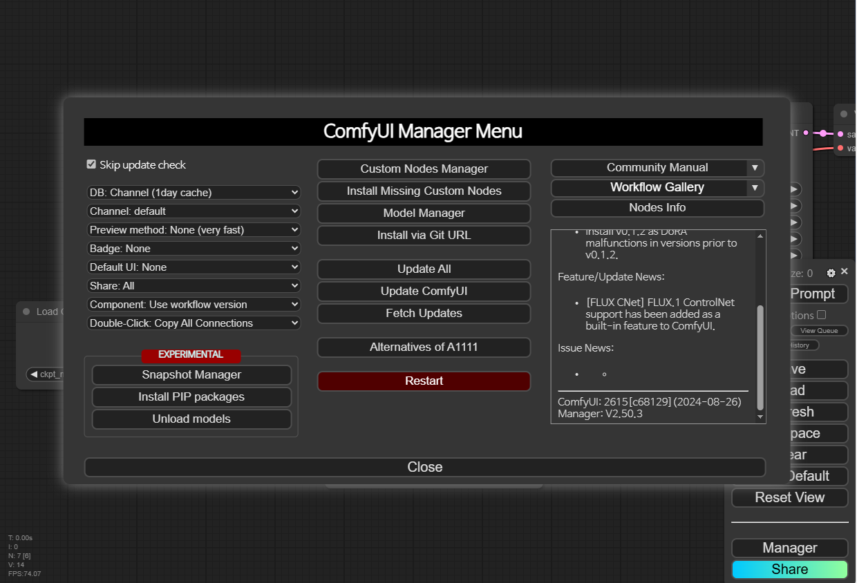
Task: Open Custom Nodes Manager
Action: 424,169
